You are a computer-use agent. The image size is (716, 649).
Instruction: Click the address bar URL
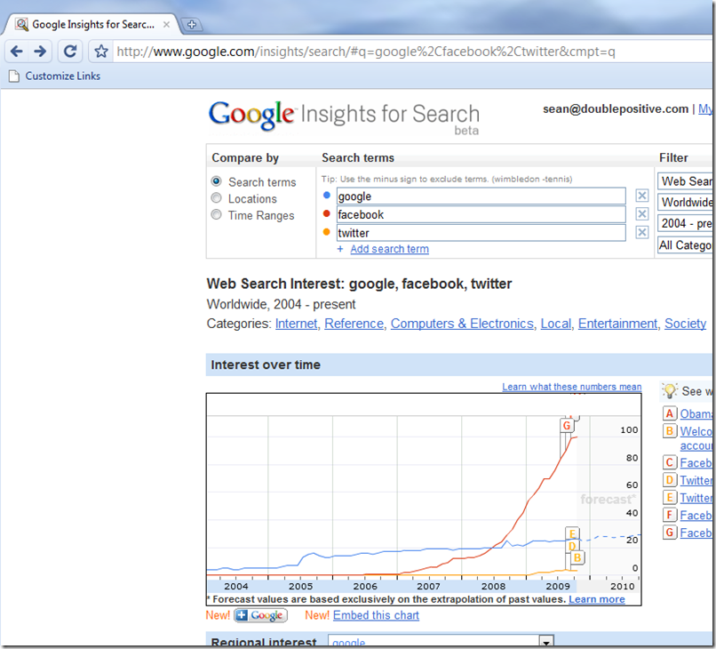click(365, 52)
